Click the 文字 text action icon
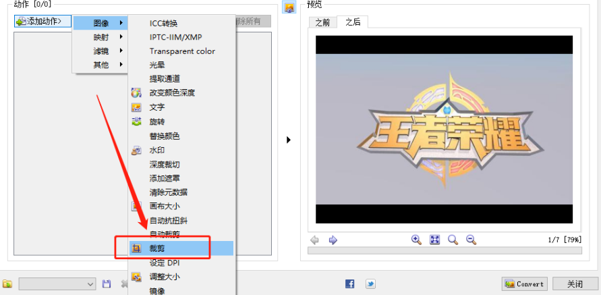 click(x=136, y=107)
